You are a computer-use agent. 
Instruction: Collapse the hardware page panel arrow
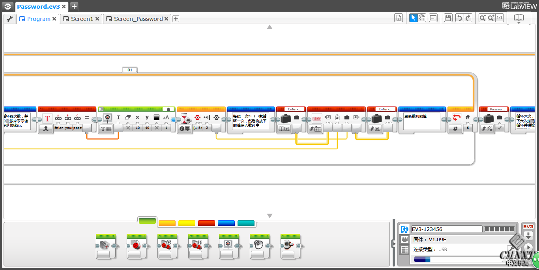(393, 244)
